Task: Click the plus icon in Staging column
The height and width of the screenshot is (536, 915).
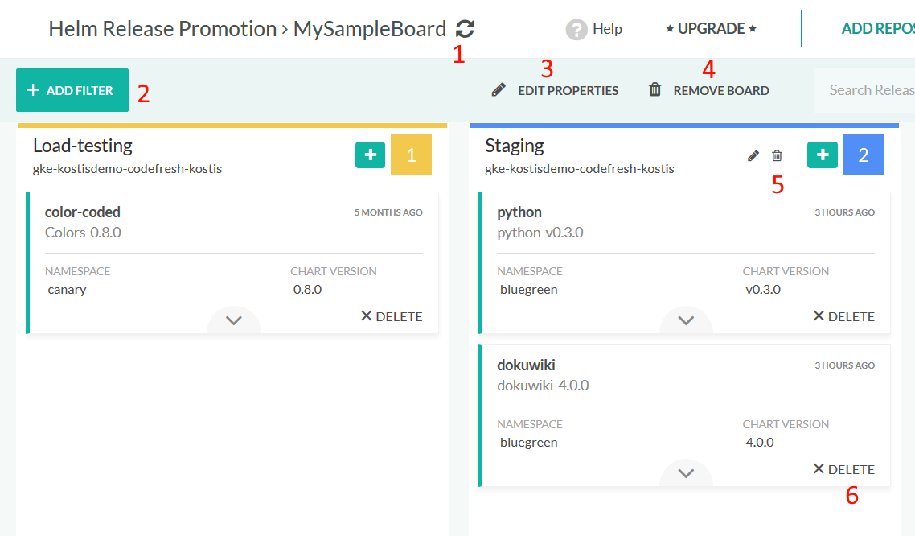Action: [x=823, y=155]
